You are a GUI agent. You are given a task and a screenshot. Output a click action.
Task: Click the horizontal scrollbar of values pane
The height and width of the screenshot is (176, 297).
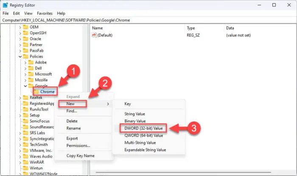click(x=183, y=172)
